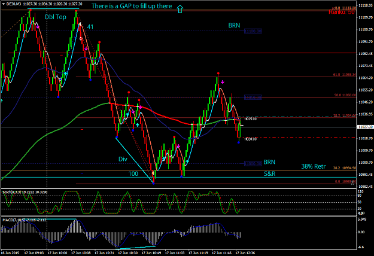The width and height of the screenshot is (374, 256).
Task: Select the 'S&R' support line label
Action: [269, 174]
